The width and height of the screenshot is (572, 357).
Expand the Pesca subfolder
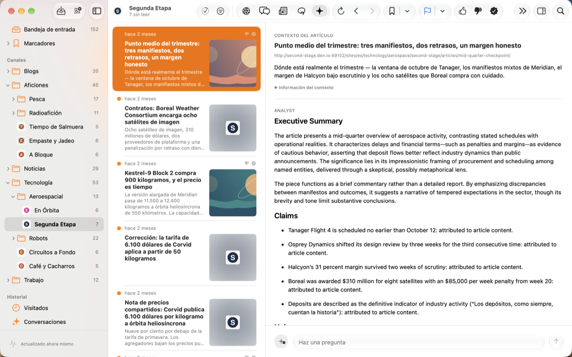pos(13,99)
